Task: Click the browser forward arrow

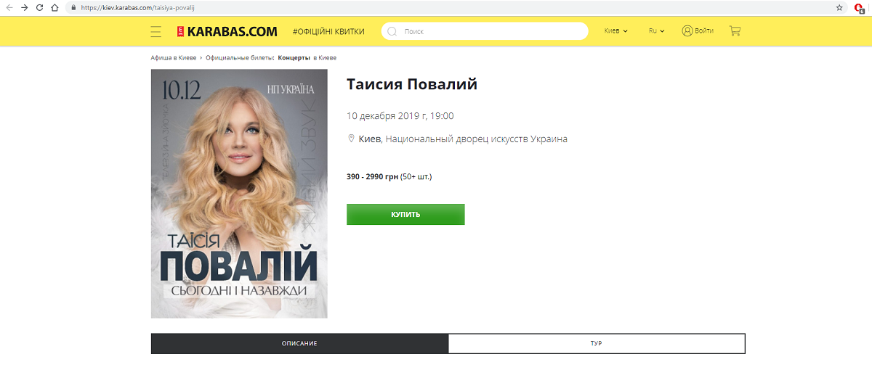Action: 24,7
